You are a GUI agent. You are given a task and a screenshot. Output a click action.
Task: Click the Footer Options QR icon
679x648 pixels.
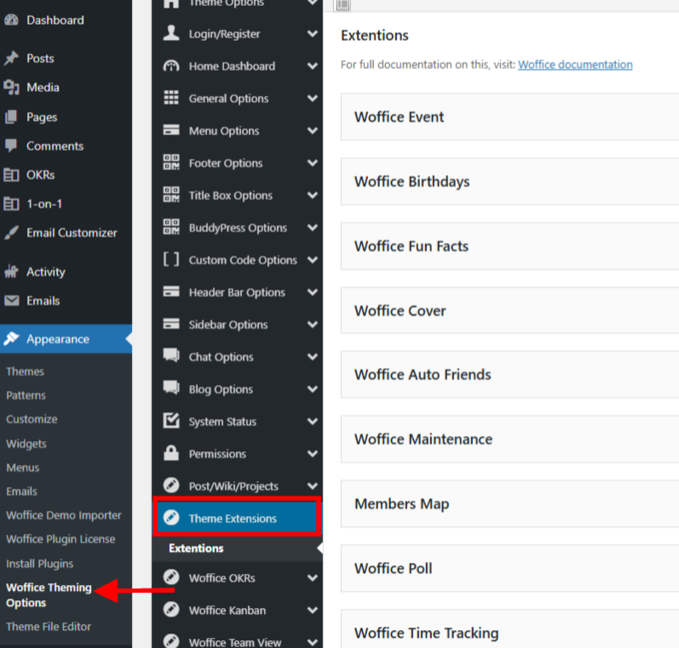[x=171, y=163]
